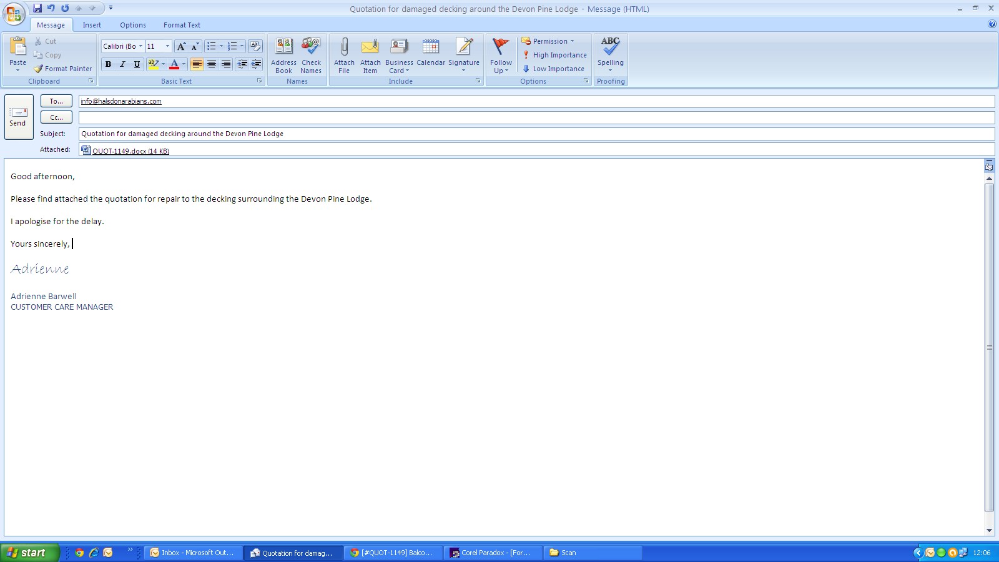Select the QUOT-1149.docx attachment
The width and height of the screenshot is (999, 562).
tap(125, 150)
